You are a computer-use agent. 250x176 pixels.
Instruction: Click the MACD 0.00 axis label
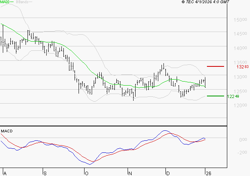[243, 140]
